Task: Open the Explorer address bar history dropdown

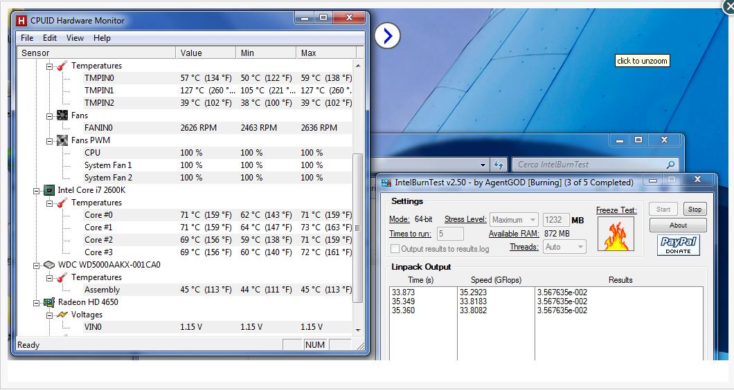Action: [x=483, y=165]
